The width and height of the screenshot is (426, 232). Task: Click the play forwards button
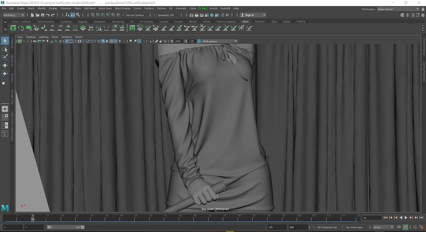406,217
